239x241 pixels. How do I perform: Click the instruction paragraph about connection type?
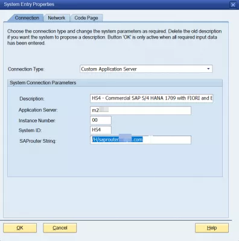(x=115, y=37)
